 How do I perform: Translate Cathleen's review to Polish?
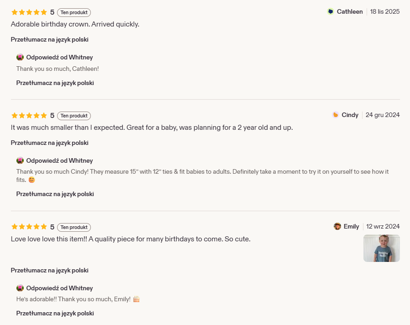coord(50,40)
